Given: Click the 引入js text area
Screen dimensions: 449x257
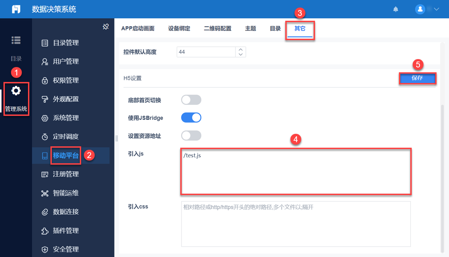Looking at the screenshot, I should (296, 171).
